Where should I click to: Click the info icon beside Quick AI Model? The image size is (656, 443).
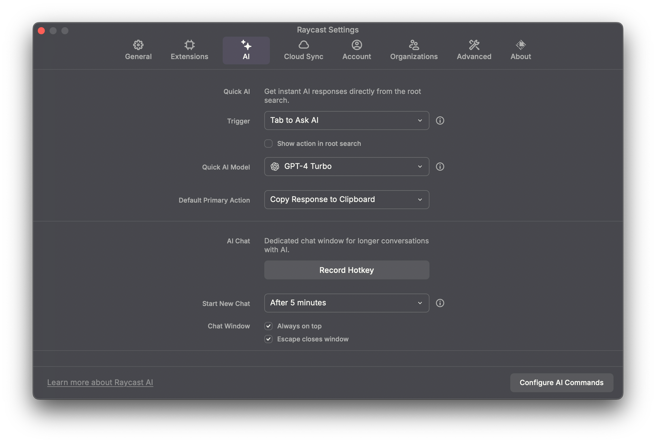pos(440,167)
